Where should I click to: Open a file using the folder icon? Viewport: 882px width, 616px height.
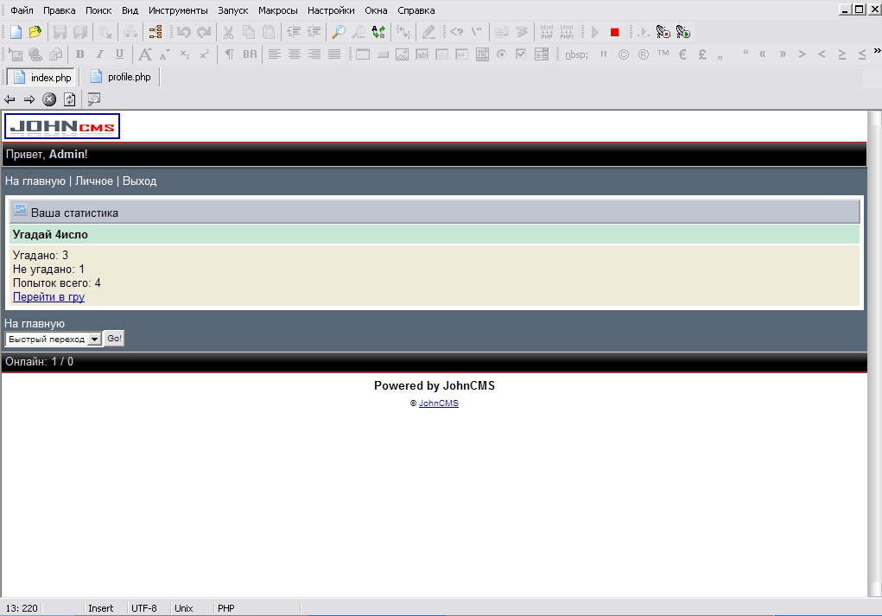[35, 32]
